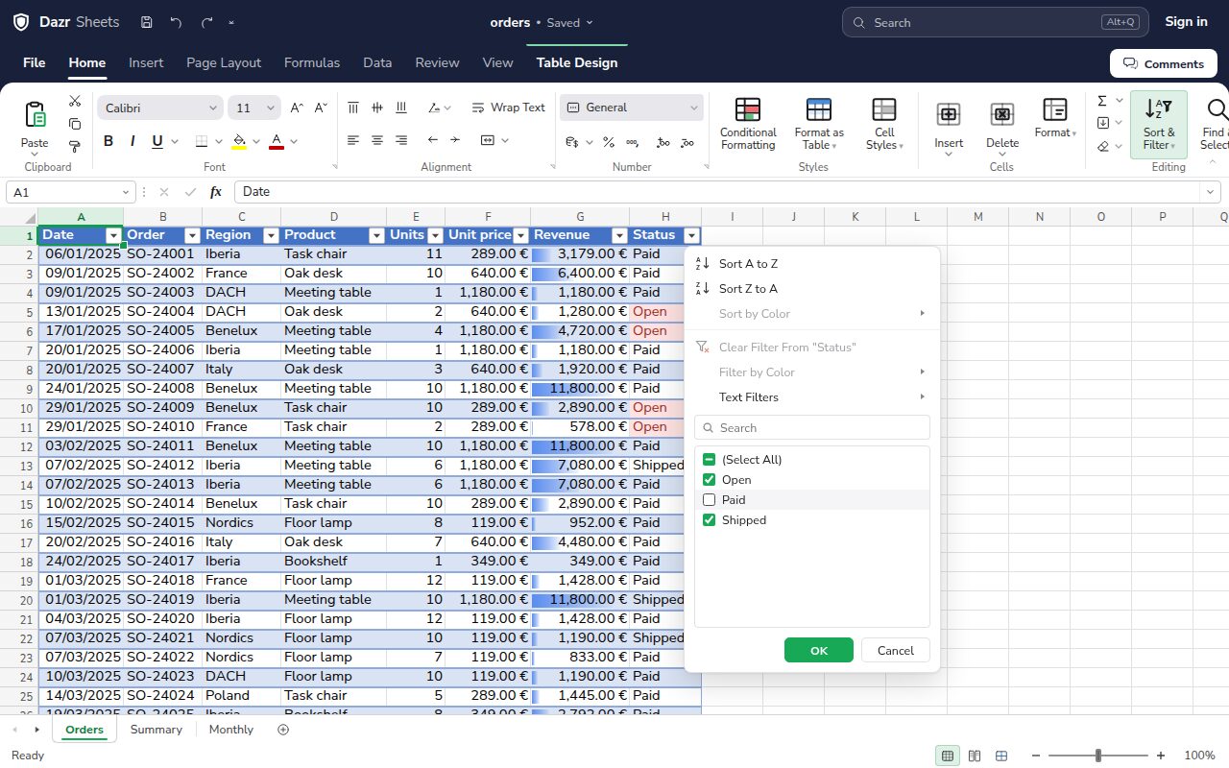The width and height of the screenshot is (1229, 768).
Task: Open Conditional Formatting
Action: pyautogui.click(x=748, y=125)
